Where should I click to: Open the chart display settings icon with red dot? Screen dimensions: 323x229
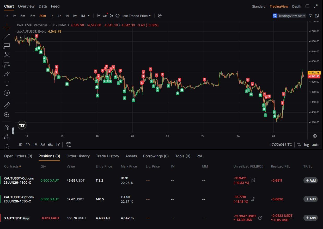105,16
